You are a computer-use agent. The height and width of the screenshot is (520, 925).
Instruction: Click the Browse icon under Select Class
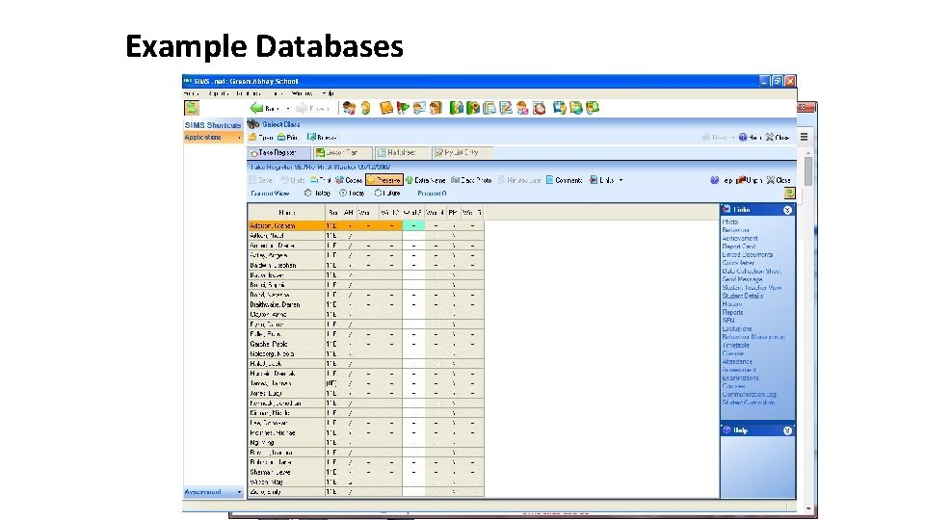(x=311, y=137)
